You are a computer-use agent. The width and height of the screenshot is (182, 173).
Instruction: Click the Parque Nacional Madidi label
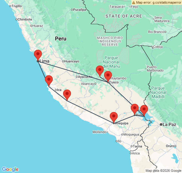[x=158, y=92]
